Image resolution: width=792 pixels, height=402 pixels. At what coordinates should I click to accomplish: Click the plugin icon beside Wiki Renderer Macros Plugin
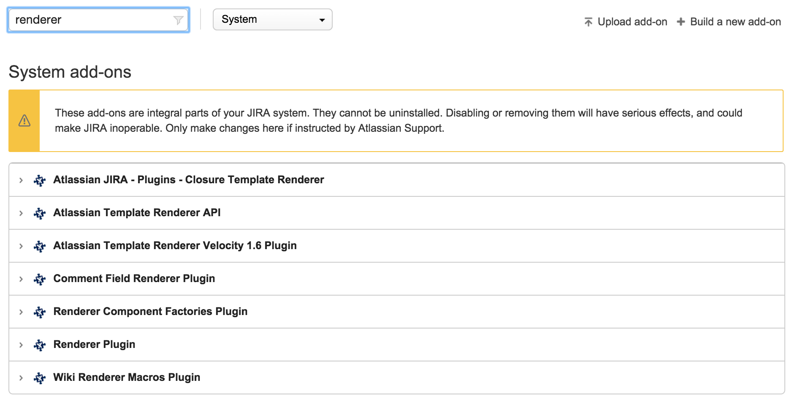pyautogui.click(x=40, y=378)
